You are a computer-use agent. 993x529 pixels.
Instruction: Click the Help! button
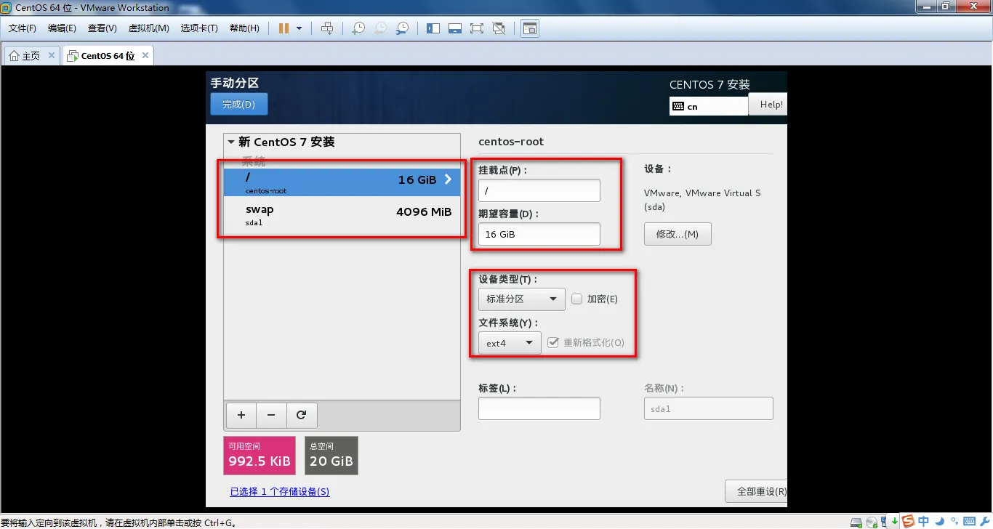click(768, 105)
